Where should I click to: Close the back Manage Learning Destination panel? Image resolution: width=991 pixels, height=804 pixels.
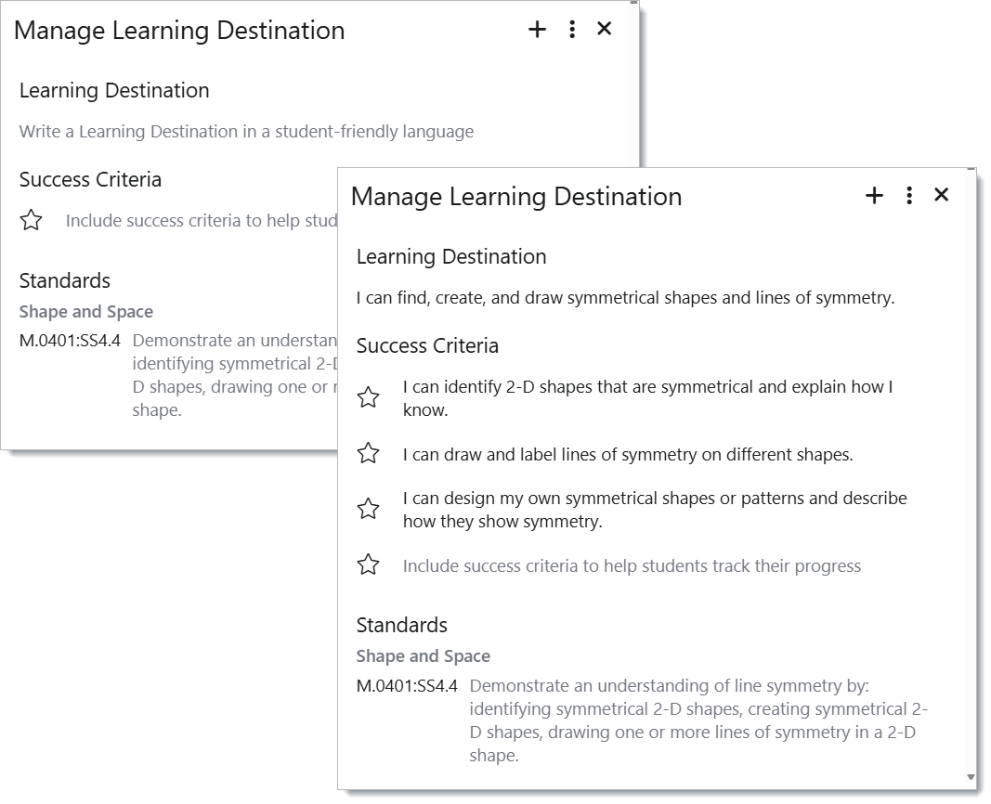604,30
